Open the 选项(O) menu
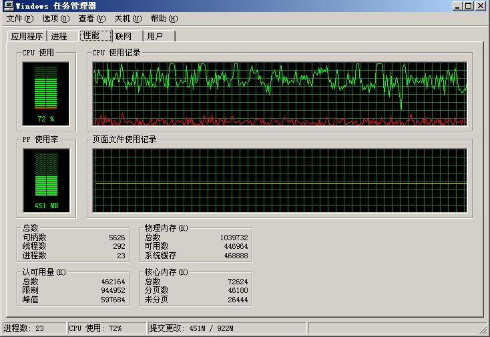Screen dimensions: 490x337 56,19
